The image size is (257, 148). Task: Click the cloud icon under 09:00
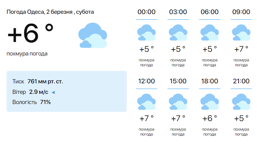click(x=241, y=32)
